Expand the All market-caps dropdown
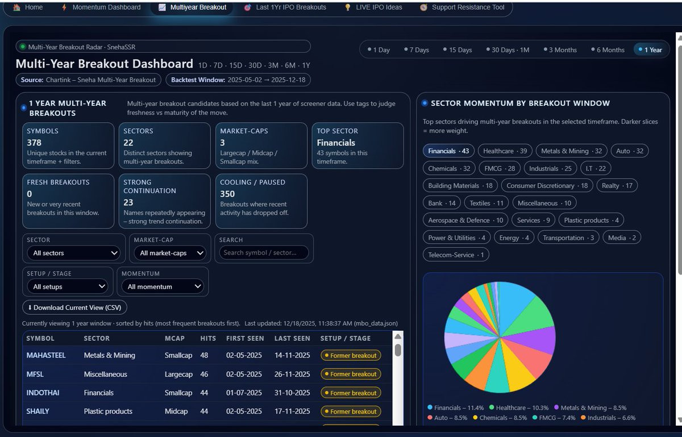The image size is (682, 437). click(170, 253)
